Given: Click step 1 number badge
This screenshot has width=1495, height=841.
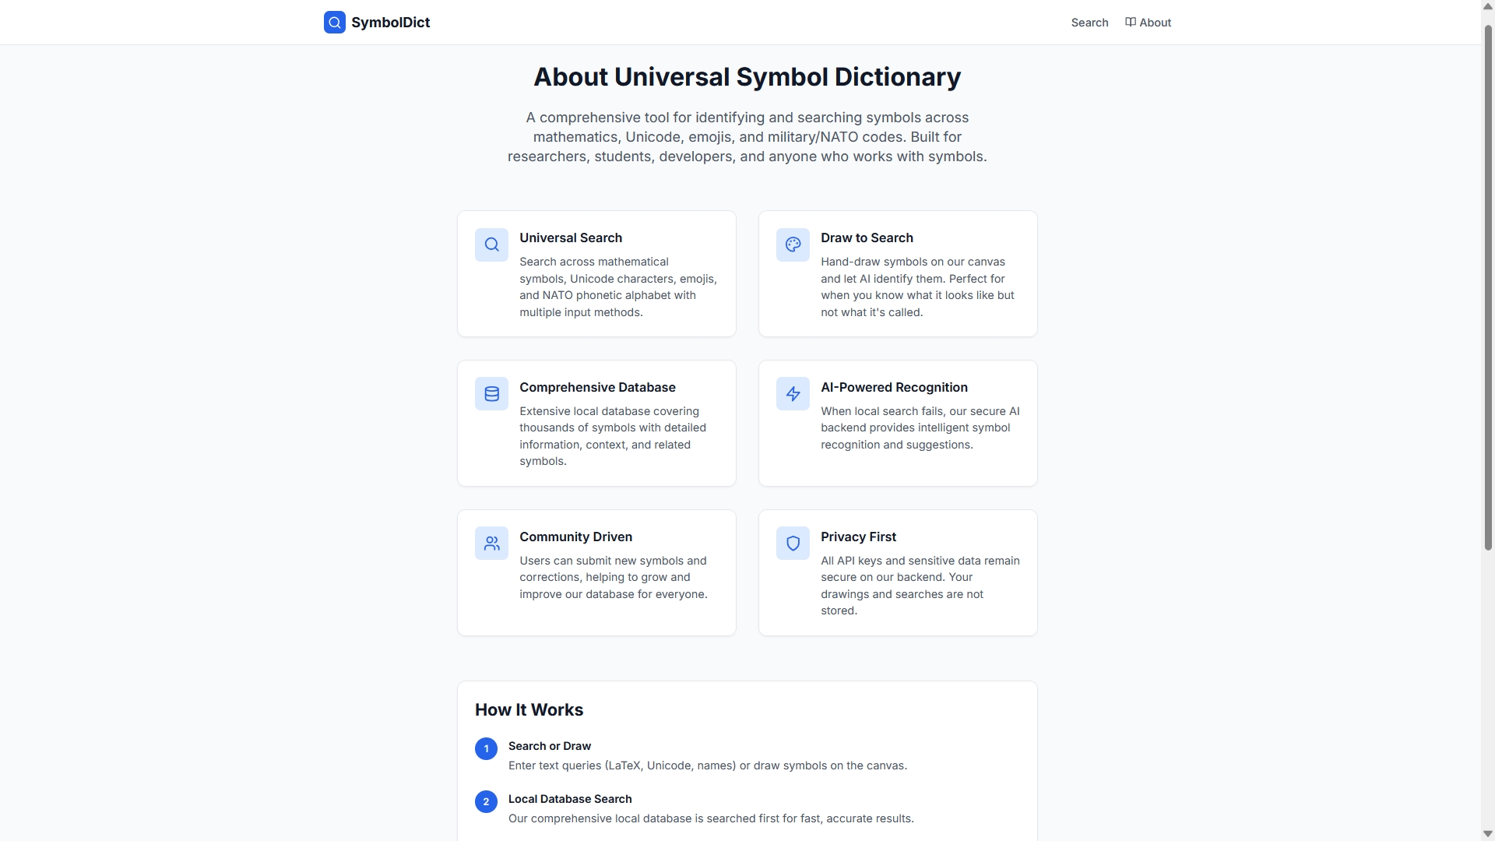Looking at the screenshot, I should pyautogui.click(x=486, y=748).
